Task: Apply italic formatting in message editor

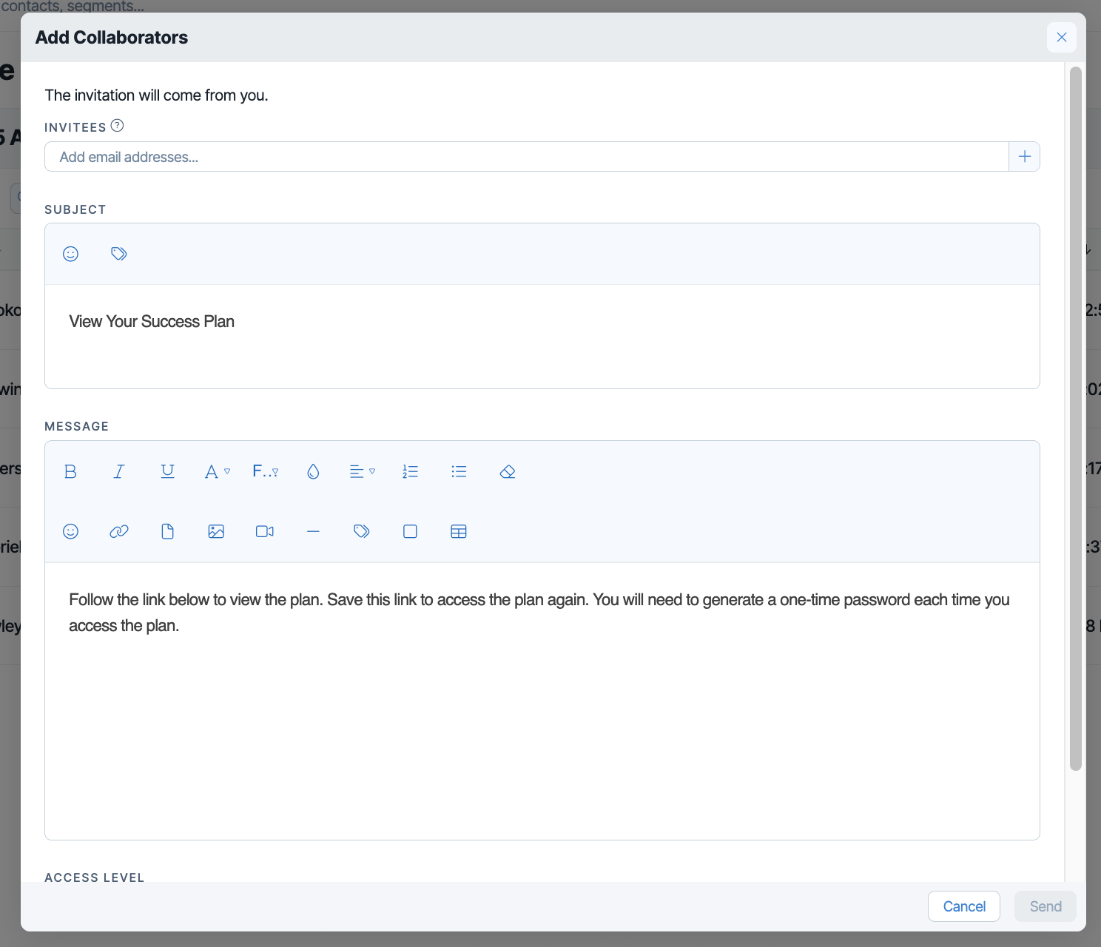Action: 119,471
